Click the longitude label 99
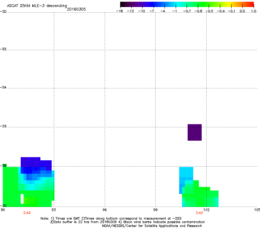 pyautogui.click(x=155, y=210)
